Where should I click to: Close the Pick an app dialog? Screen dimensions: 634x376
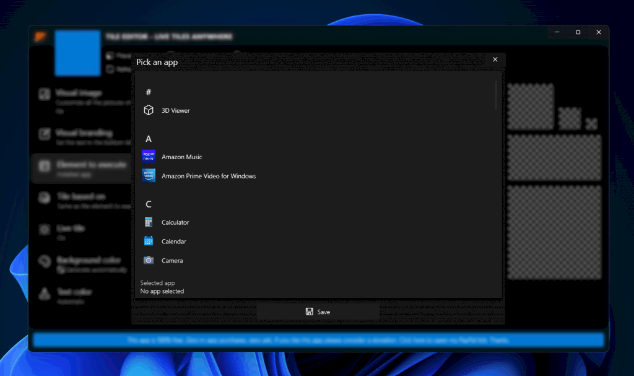495,59
